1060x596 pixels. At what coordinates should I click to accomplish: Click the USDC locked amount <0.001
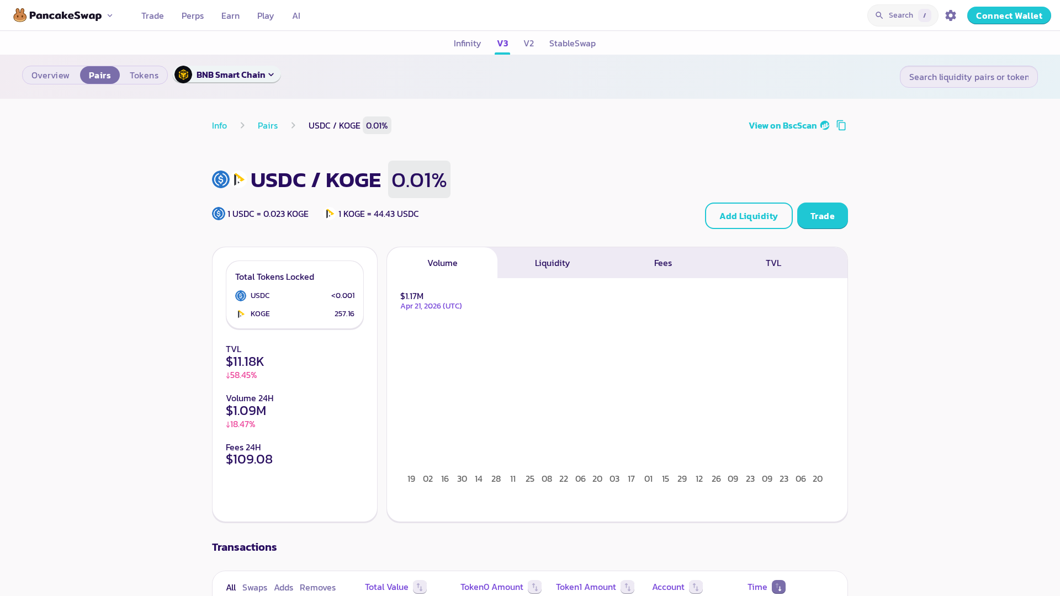click(343, 295)
